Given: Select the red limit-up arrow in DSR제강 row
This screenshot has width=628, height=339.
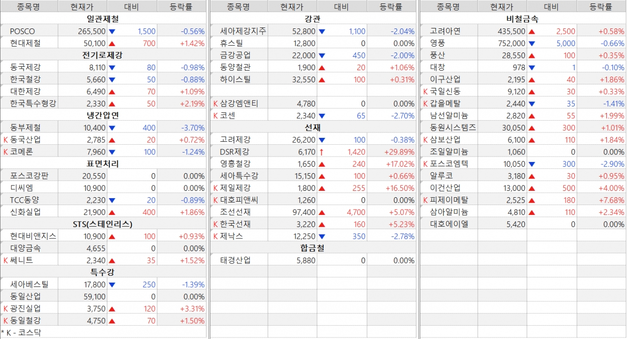Looking at the screenshot, I should (x=322, y=152).
